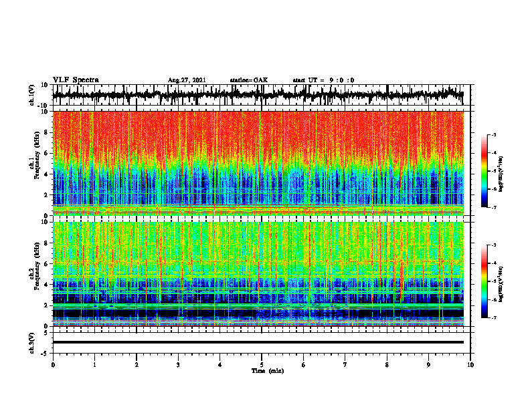Click the ch.1(V) waveform axis label
This screenshot has height=409, width=530.
[x=31, y=95]
